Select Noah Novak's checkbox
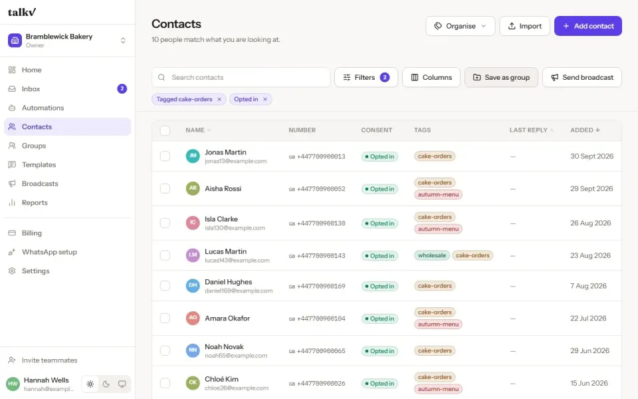This screenshot has height=399, width=638. tap(165, 350)
